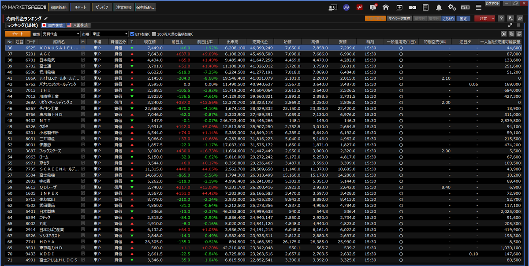The image size is (529, 266).
Task: Click 東京電力ＨＤ stock name
Action: point(50,248)
